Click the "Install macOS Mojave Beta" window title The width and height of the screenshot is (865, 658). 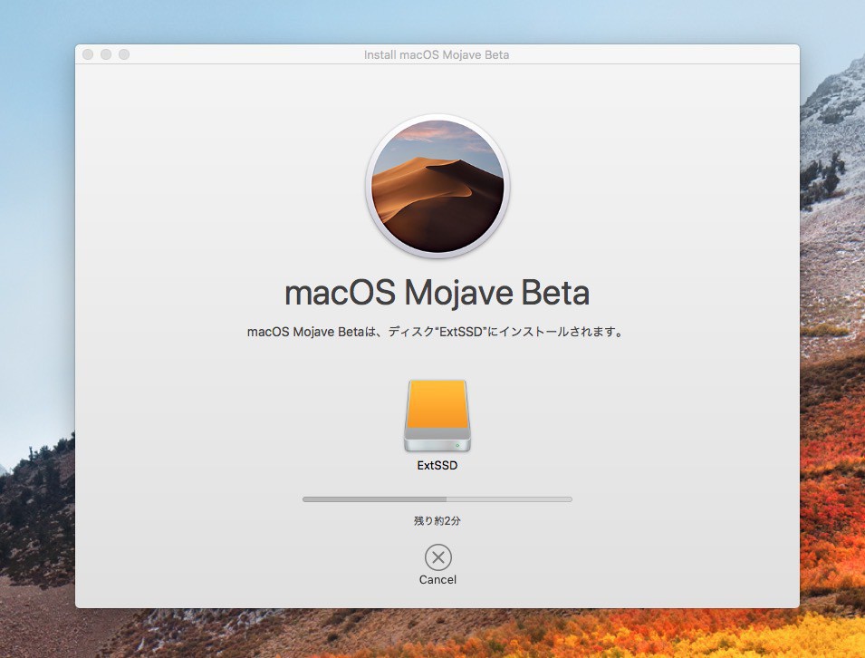(x=437, y=54)
